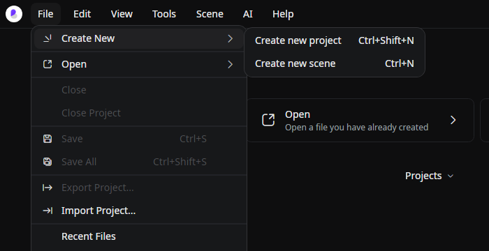
Task: Click the disabled Close menu item
Action: click(139, 90)
